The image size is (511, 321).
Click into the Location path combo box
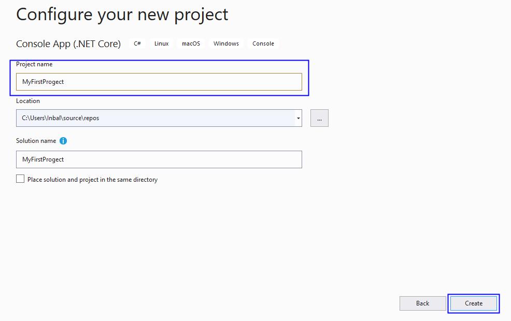pyautogui.click(x=155, y=118)
